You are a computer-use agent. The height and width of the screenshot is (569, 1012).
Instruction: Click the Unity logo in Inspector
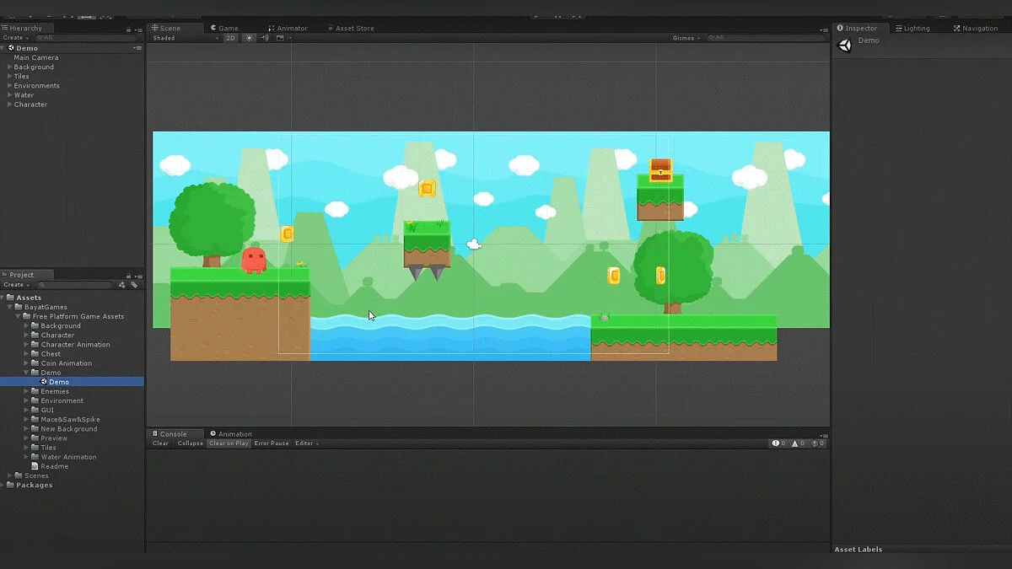[x=844, y=46]
